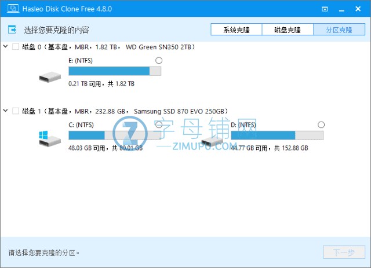Viewport: 371px width, 268px height.
Task: Select the D: (NTFS) partition radio button
Action: [x=321, y=125]
